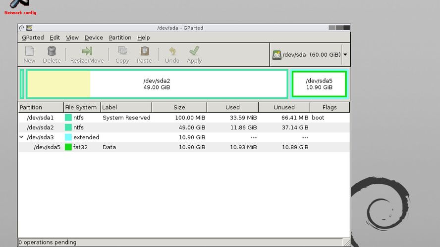Close the GParted window
The image size is (440, 247).
tap(346, 28)
